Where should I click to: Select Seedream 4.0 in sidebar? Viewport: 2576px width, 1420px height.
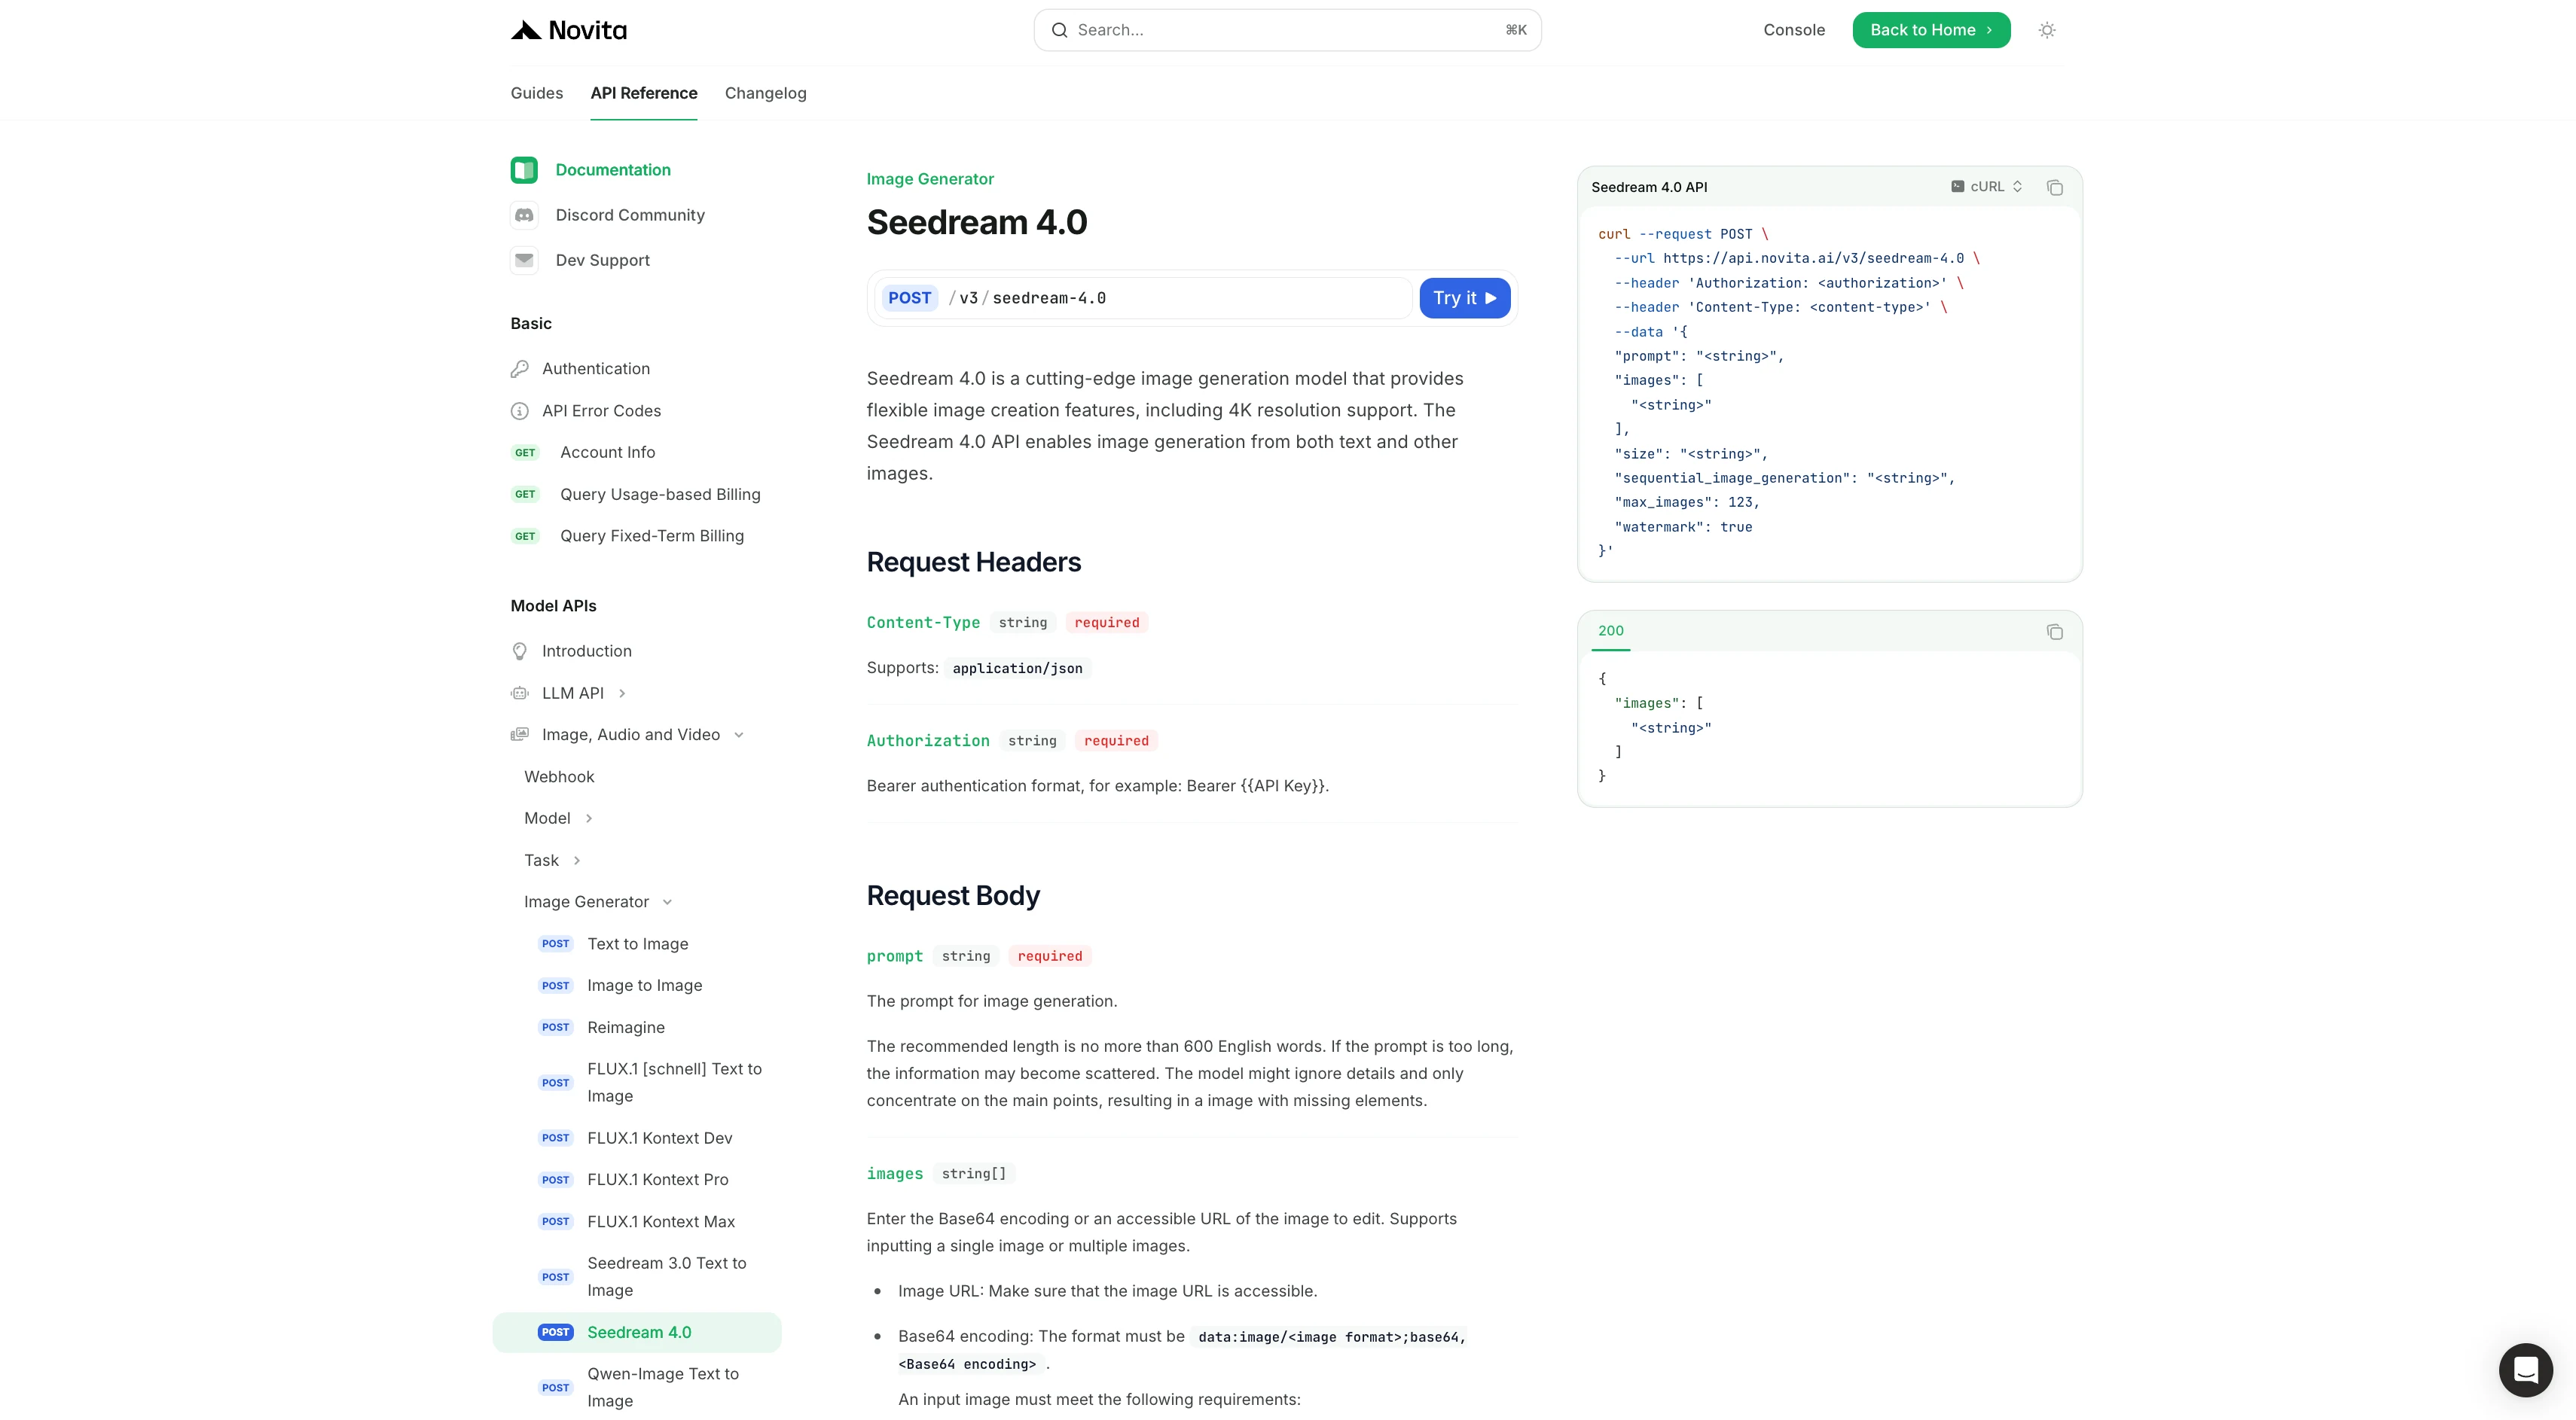point(636,1332)
